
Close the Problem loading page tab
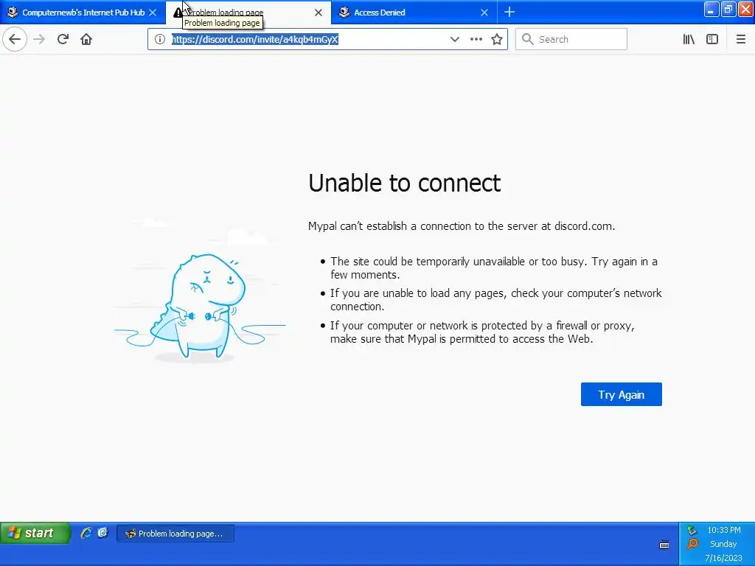pyautogui.click(x=319, y=13)
